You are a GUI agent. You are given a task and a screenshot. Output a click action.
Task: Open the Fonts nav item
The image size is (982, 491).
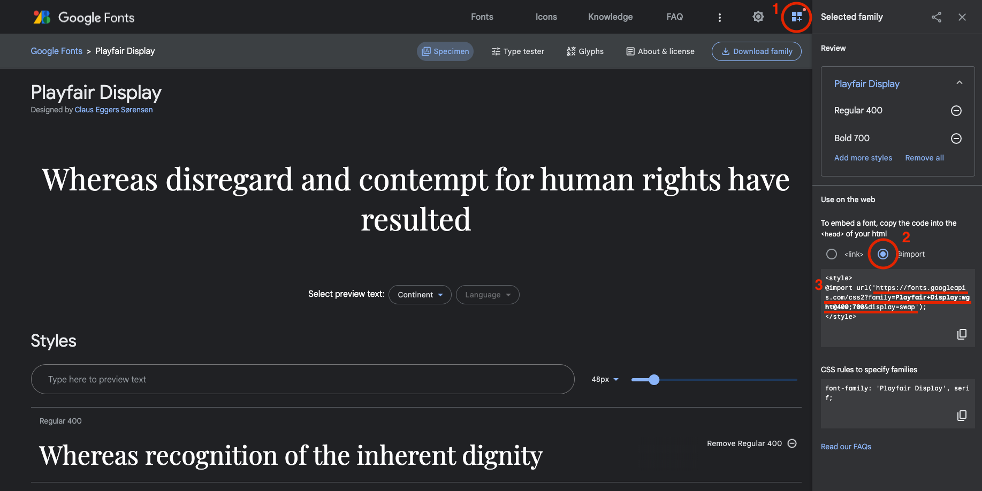[x=482, y=17]
